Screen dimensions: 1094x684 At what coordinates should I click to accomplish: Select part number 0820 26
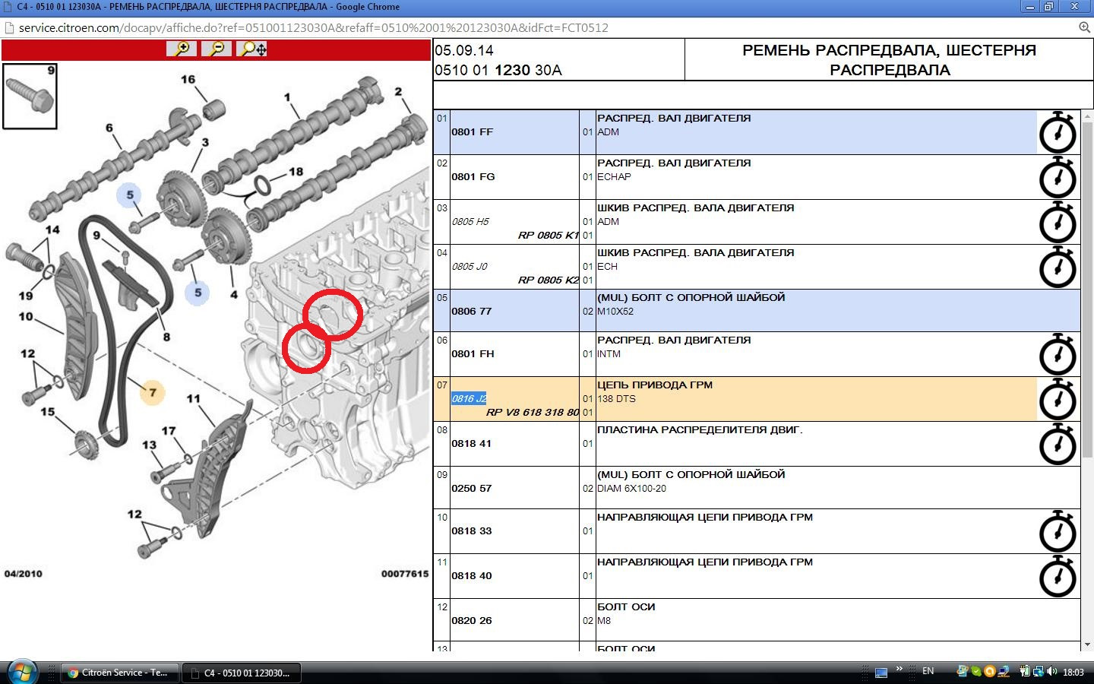click(x=472, y=621)
